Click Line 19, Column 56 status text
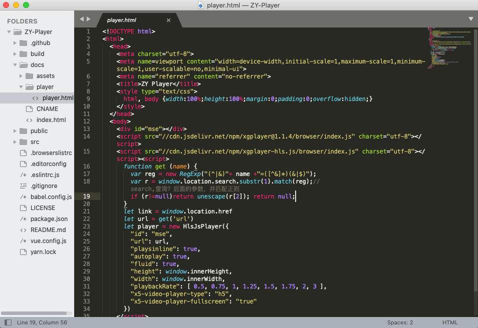 (x=42, y=322)
